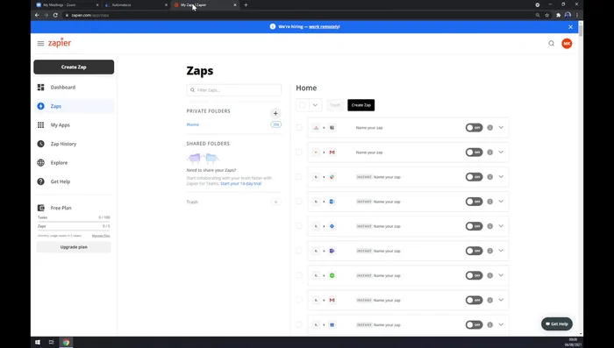Screen dimensions: 614x348
Task: Click the Chrome icon in the taskbar
Action: pos(66,342)
